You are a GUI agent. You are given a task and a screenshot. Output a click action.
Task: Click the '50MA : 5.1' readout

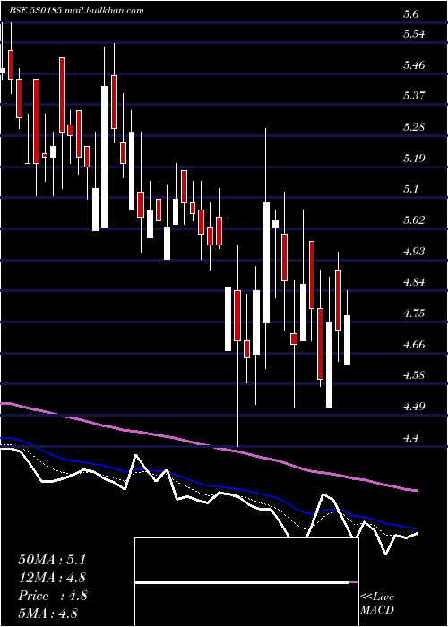[x=52, y=560]
